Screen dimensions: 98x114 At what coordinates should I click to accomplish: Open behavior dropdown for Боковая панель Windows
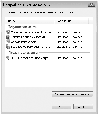point(71,37)
